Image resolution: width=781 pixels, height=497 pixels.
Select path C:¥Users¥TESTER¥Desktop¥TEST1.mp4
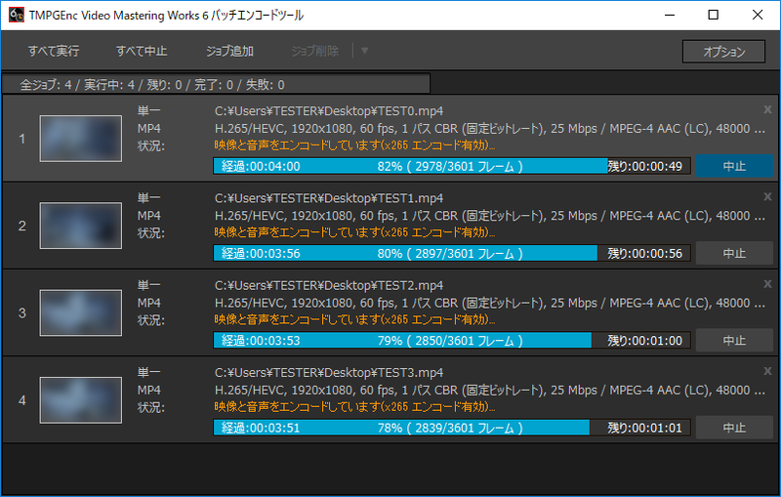point(329,198)
